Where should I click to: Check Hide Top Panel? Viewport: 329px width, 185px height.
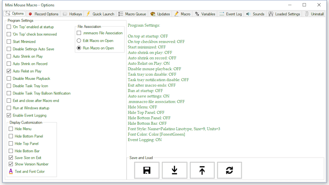click(x=11, y=143)
